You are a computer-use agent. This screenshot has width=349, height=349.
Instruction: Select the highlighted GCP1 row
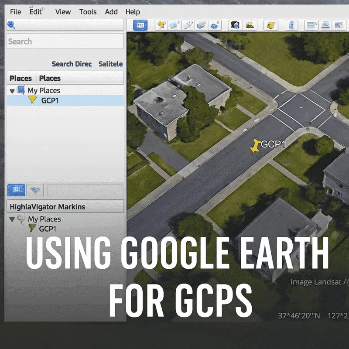(x=65, y=100)
